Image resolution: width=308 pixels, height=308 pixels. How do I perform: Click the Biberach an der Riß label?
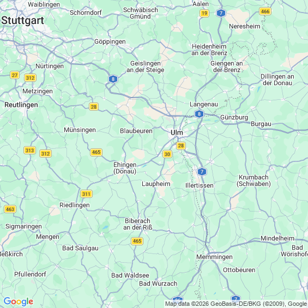[138, 224]
